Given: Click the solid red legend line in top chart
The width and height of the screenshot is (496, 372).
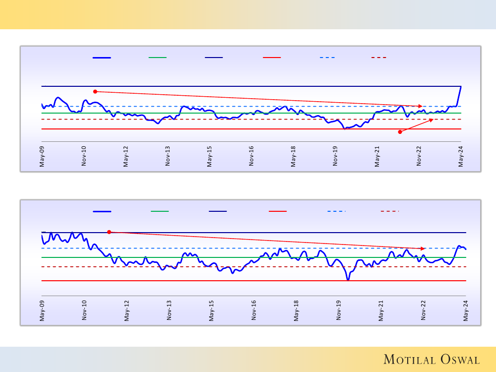Looking at the screenshot, I should click(x=272, y=58).
